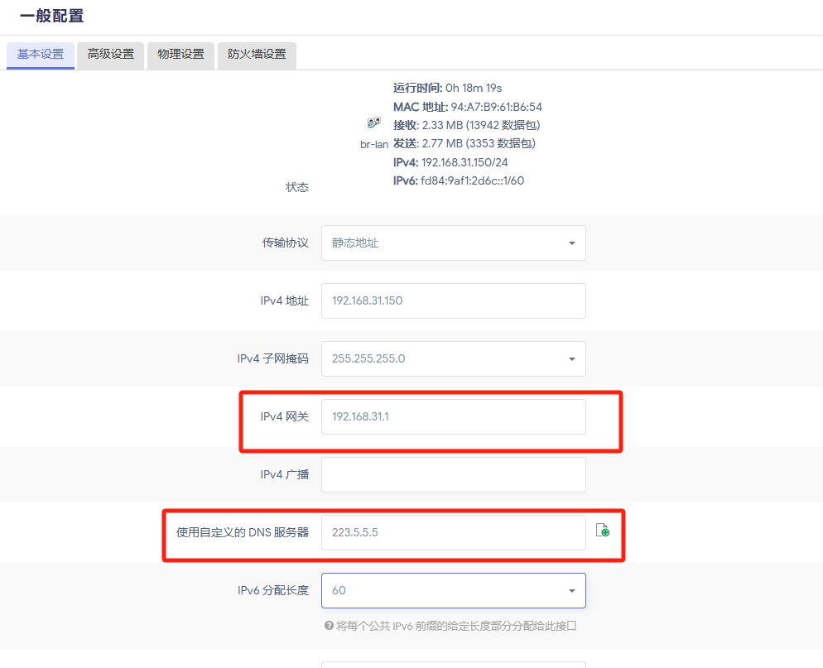
Task: Focus the IPv4 网关 gateway field
Action: click(453, 416)
